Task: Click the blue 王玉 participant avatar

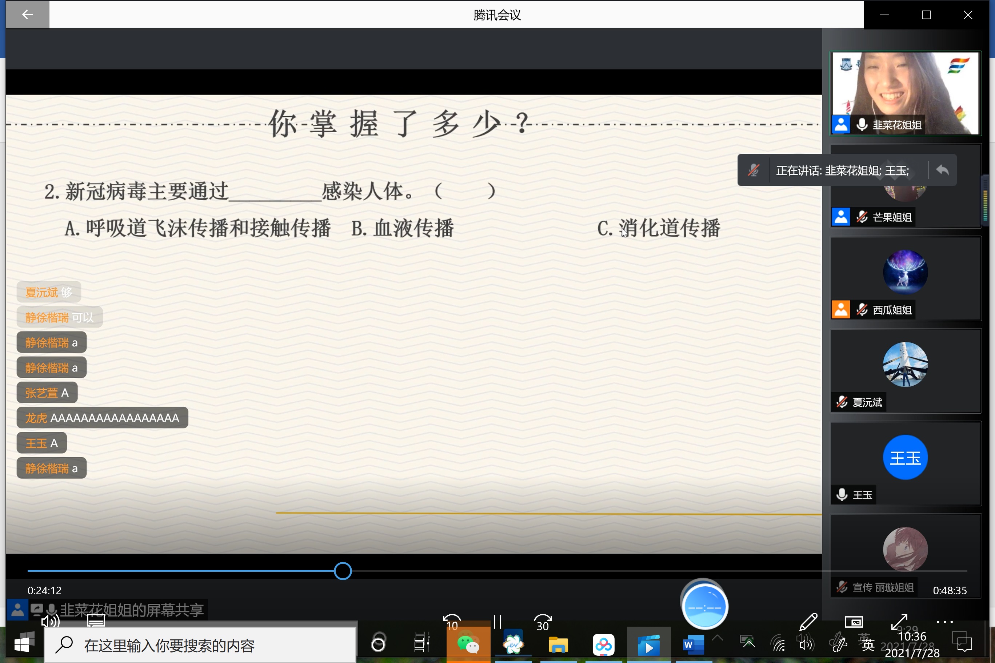Action: click(x=905, y=458)
